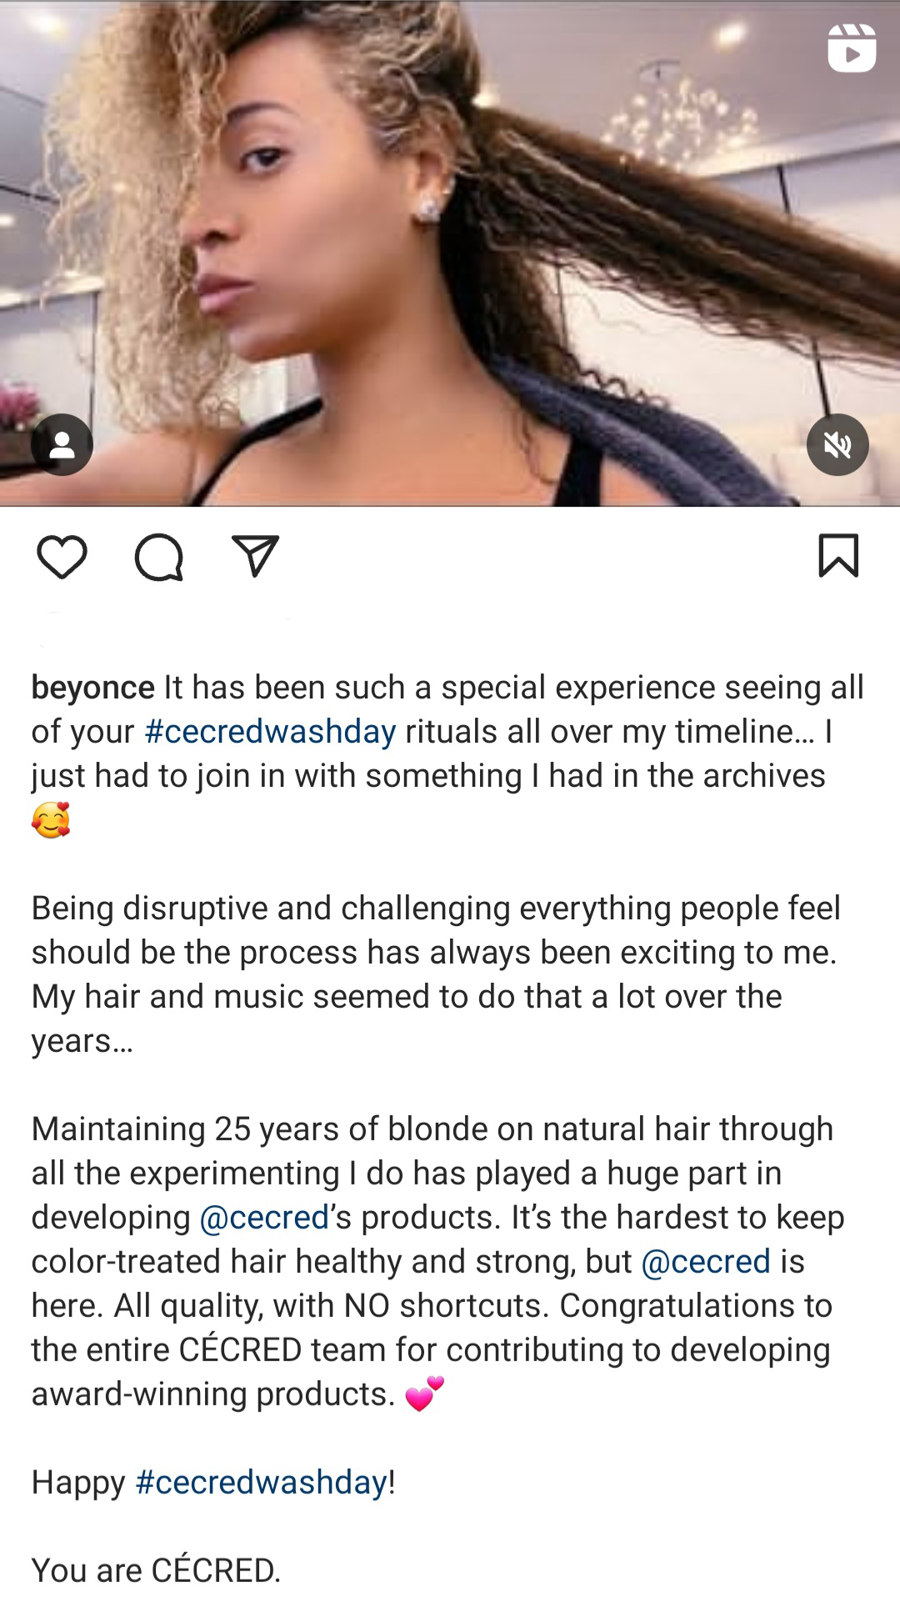Screen dimensions: 900x1597
Task: Tap the video to play or pause
Action: 450,250
